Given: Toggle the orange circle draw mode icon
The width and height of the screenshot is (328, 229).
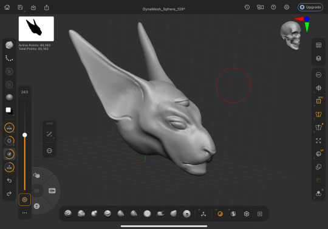Looking at the screenshot, I should [220, 214].
